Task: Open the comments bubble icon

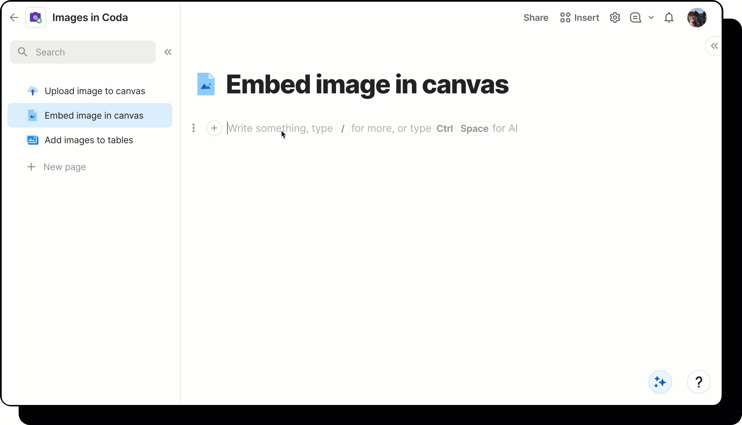Action: pos(635,17)
